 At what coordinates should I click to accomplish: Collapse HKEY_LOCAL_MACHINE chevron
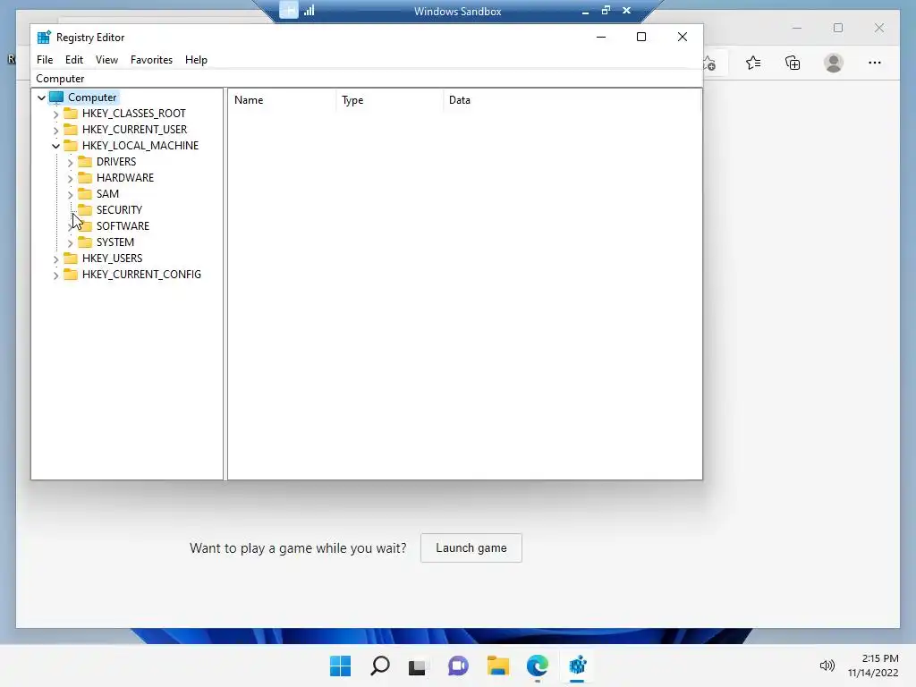pyautogui.click(x=56, y=146)
